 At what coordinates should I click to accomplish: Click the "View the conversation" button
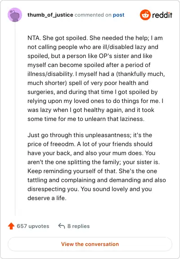90,244
